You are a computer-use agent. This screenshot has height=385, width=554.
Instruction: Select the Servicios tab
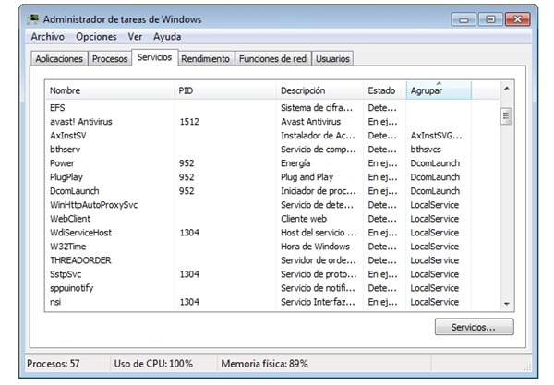tap(155, 57)
